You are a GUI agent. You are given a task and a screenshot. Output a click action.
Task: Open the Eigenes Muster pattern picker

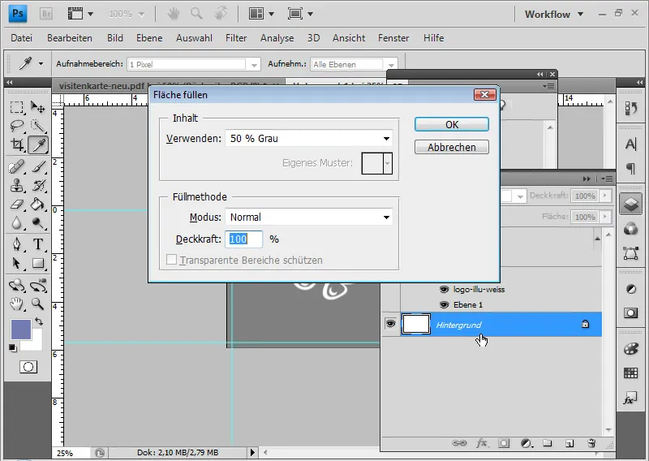[x=377, y=163]
